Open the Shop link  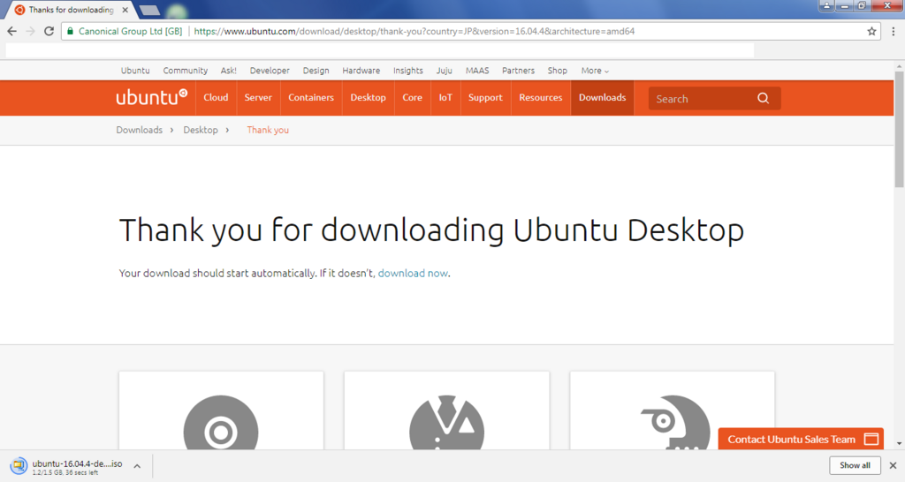(558, 71)
